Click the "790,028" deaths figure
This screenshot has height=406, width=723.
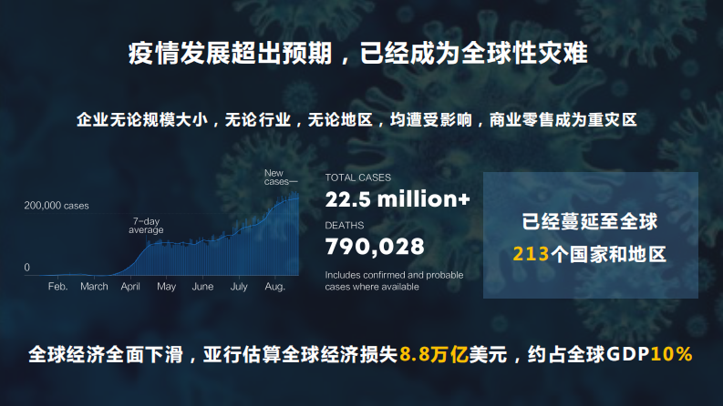tap(375, 247)
